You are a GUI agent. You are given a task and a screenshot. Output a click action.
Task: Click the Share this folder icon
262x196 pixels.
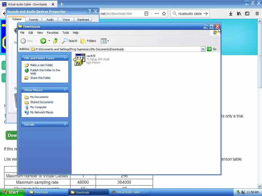27,78
